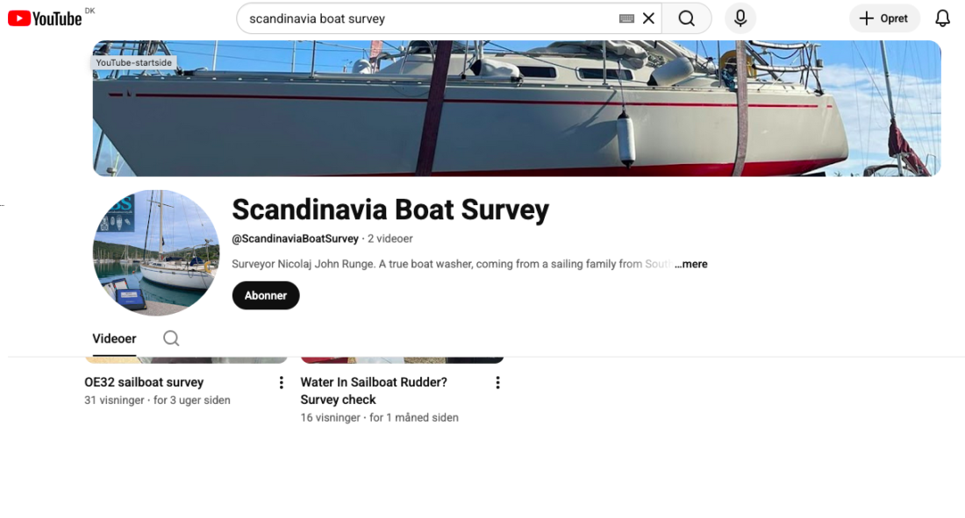
Task: Click the OE32 video thumbnail strip
Action: point(186,359)
